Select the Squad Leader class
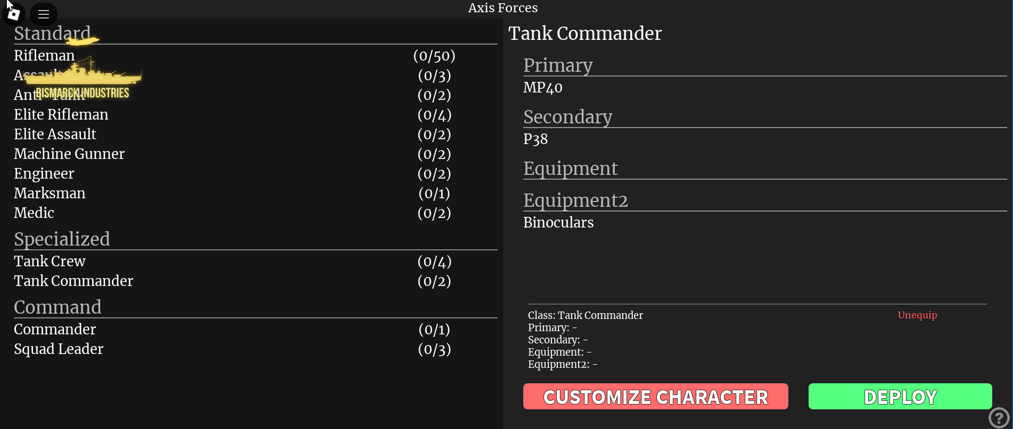1013x429 pixels. point(256,349)
